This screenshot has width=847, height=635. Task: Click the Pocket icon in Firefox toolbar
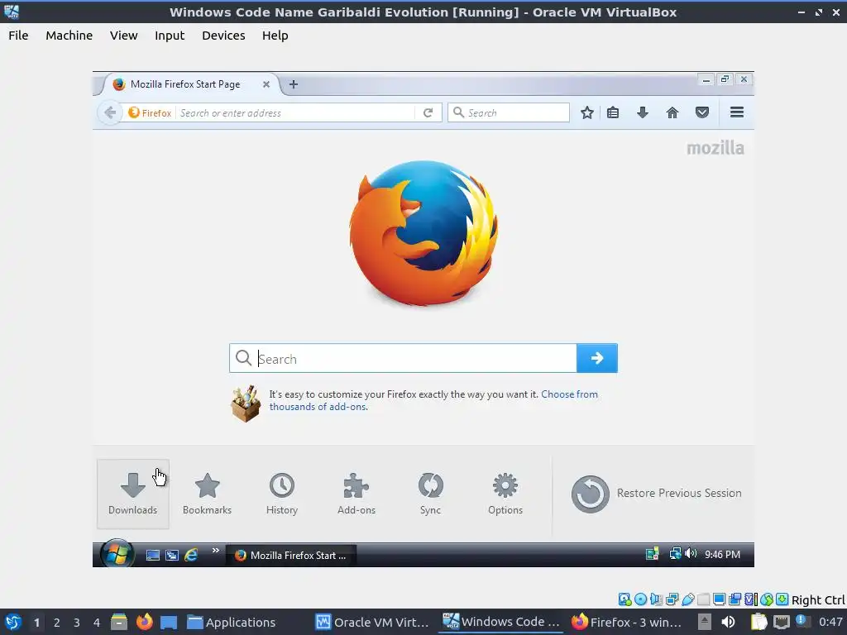pos(701,112)
